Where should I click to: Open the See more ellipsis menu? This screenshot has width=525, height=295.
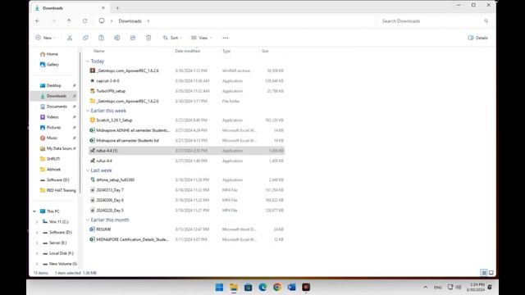point(226,38)
